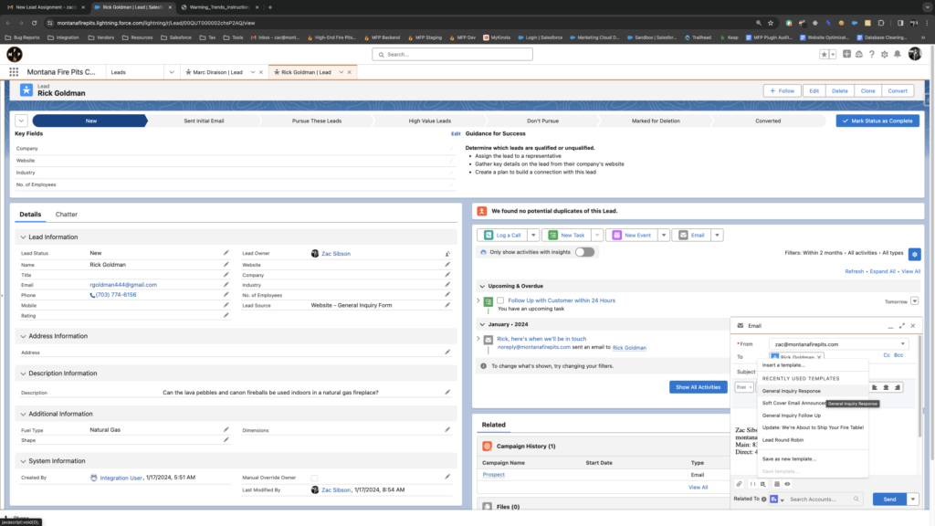
Task: Click the preview eye icon in email composer
Action: (787, 484)
